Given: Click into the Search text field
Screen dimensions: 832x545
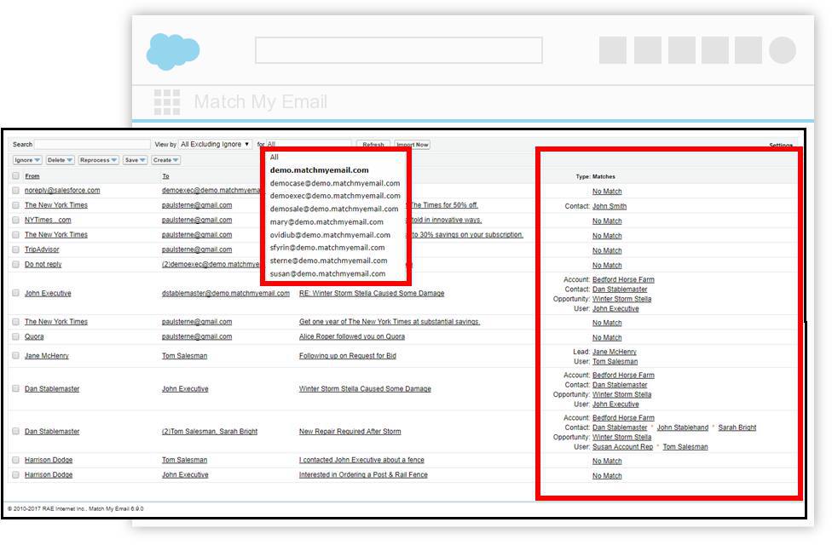Looking at the screenshot, I should [x=92, y=145].
